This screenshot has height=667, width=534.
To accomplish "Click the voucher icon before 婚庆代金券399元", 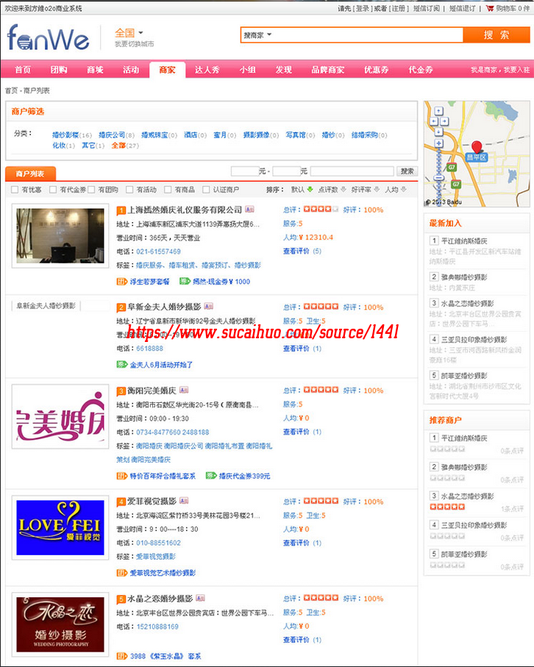I will click(x=212, y=476).
